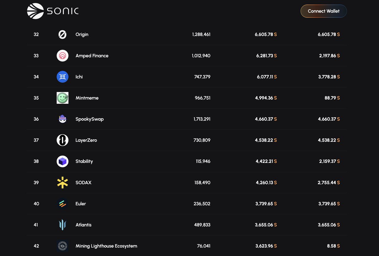
Task: Click rank number 35
Action: click(36, 98)
